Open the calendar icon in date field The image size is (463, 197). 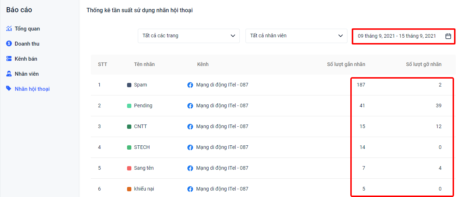pyautogui.click(x=448, y=36)
